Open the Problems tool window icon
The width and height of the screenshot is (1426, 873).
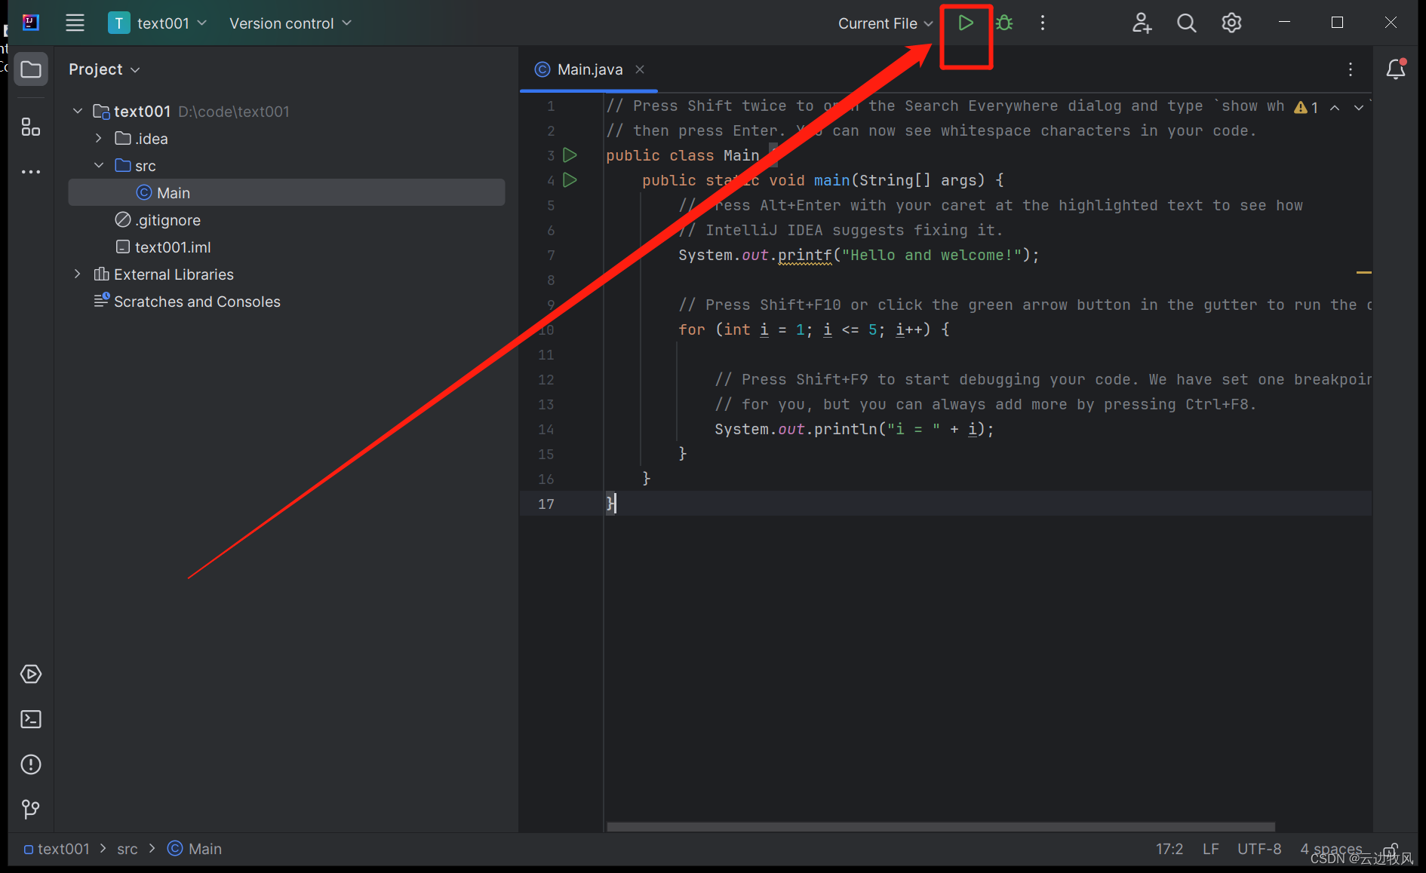click(31, 764)
